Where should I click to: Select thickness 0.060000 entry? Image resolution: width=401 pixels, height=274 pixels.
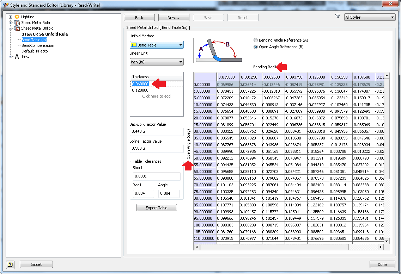click(x=157, y=84)
